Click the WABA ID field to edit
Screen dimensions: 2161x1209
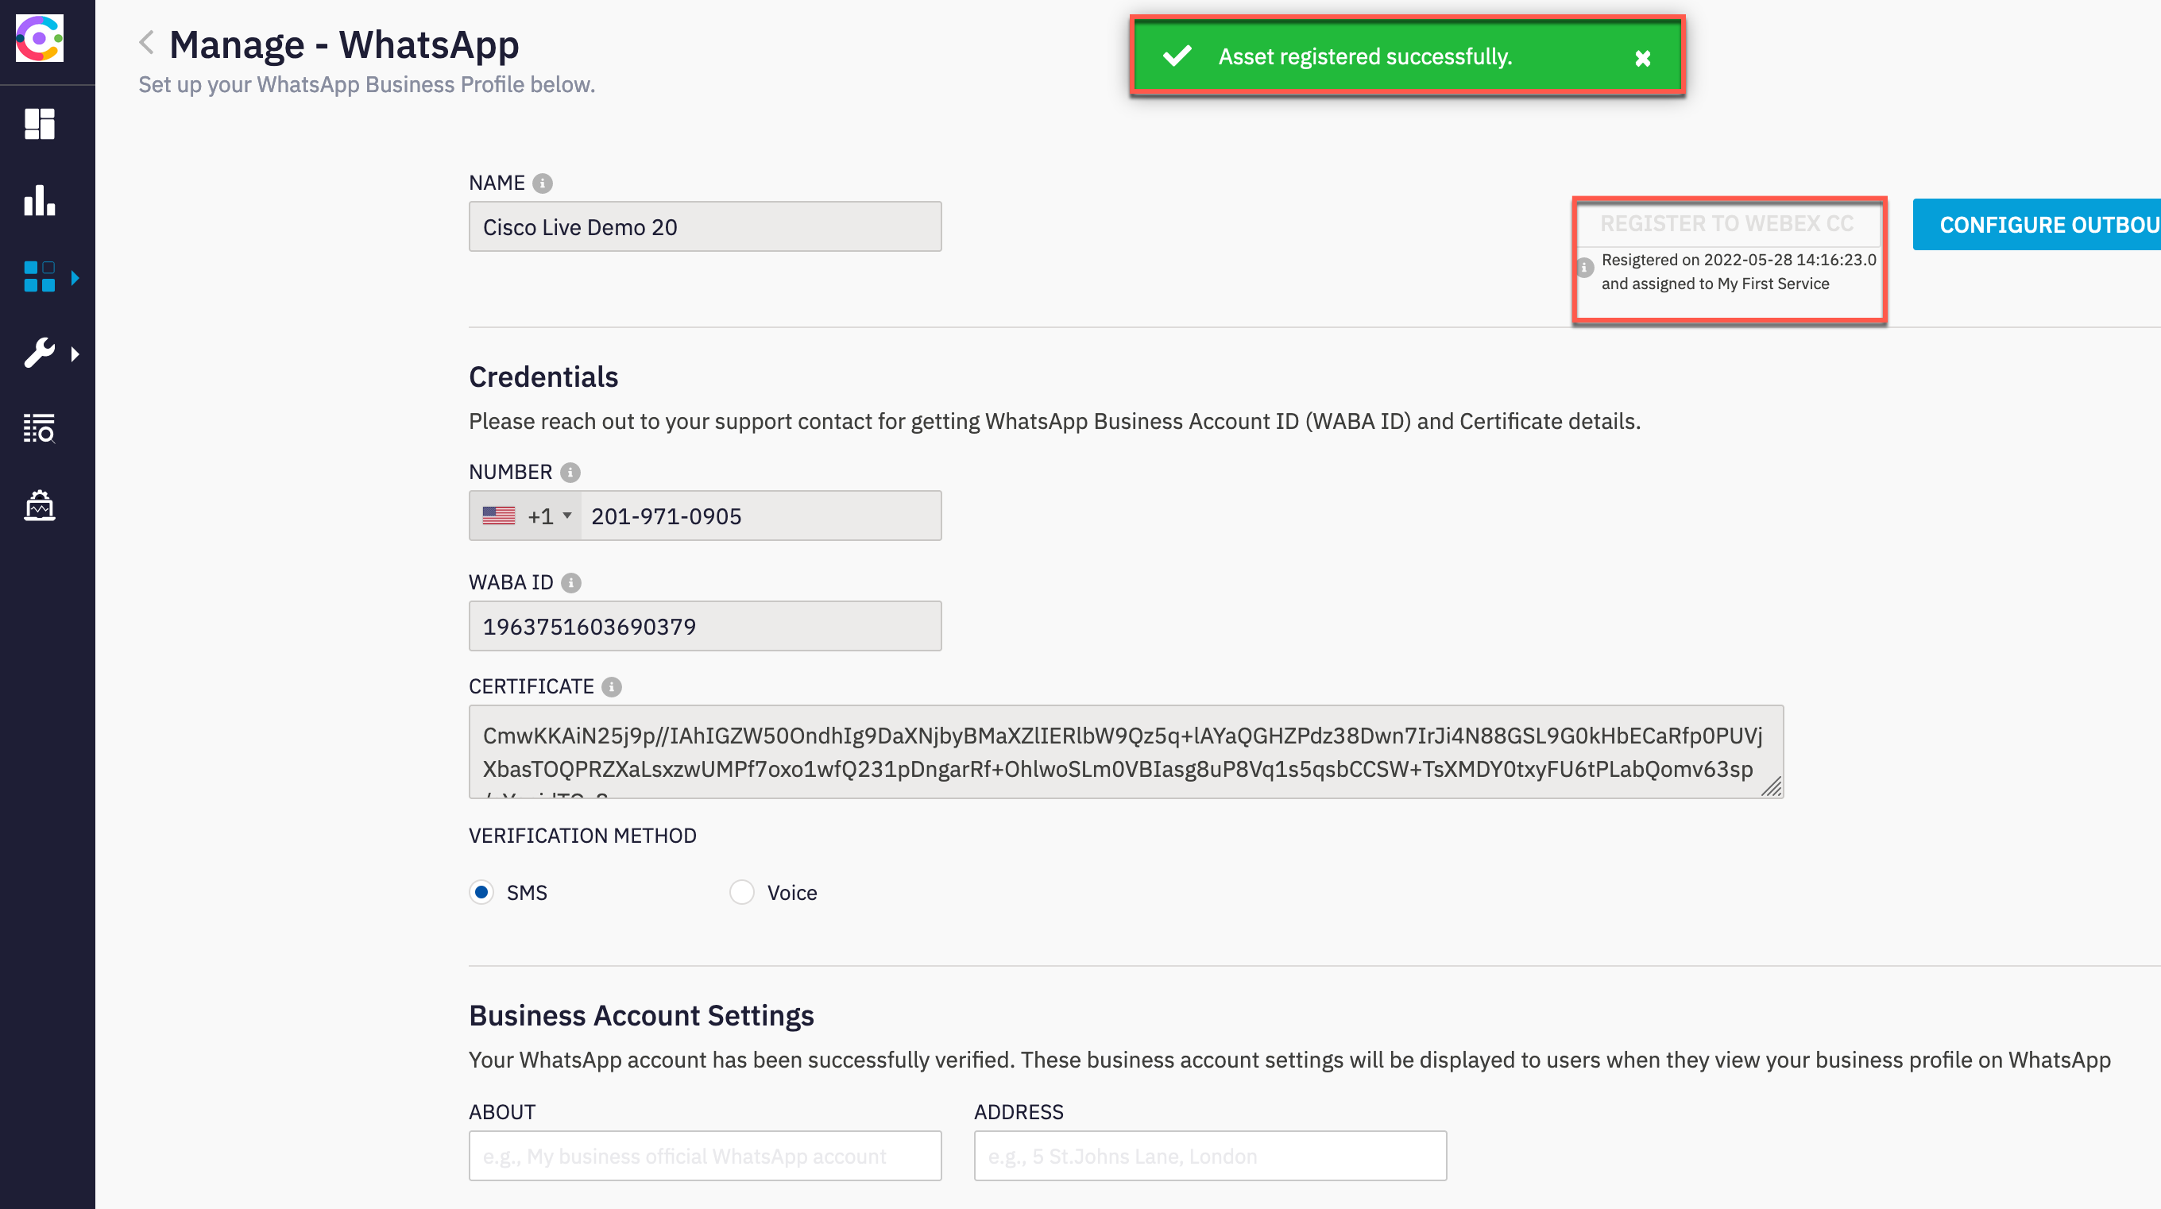point(705,626)
